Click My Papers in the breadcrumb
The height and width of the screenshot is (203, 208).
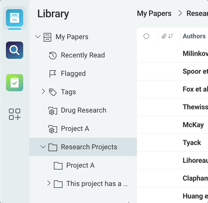[154, 13]
